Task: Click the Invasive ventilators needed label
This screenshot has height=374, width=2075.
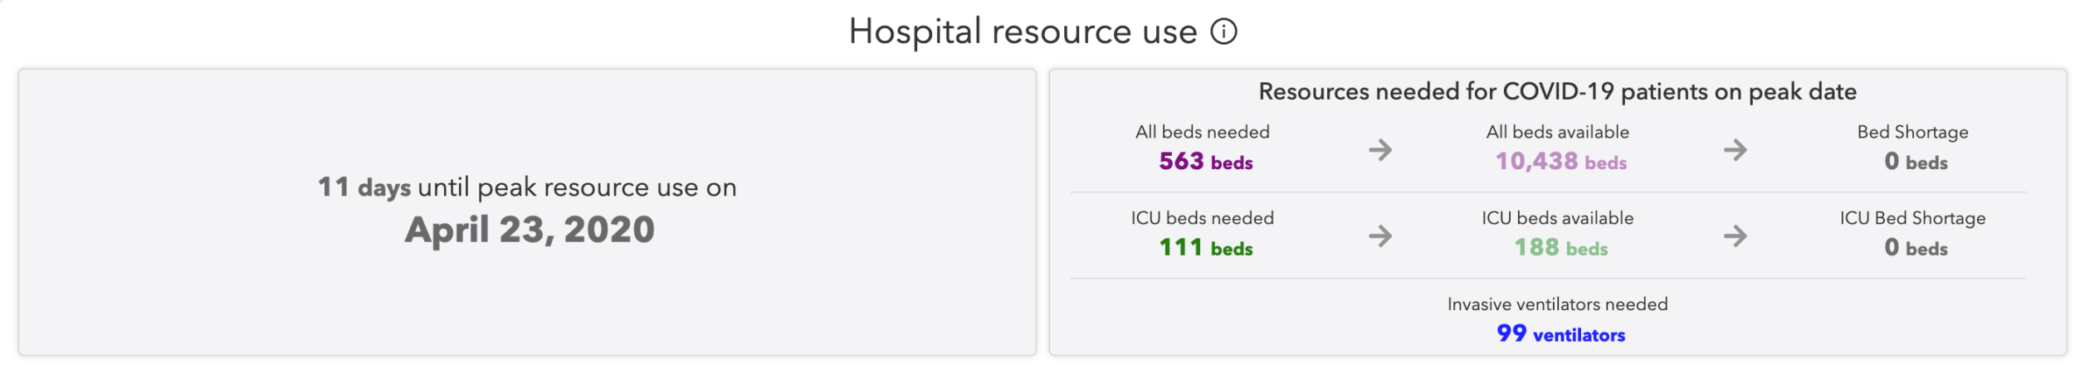Action: (1557, 304)
